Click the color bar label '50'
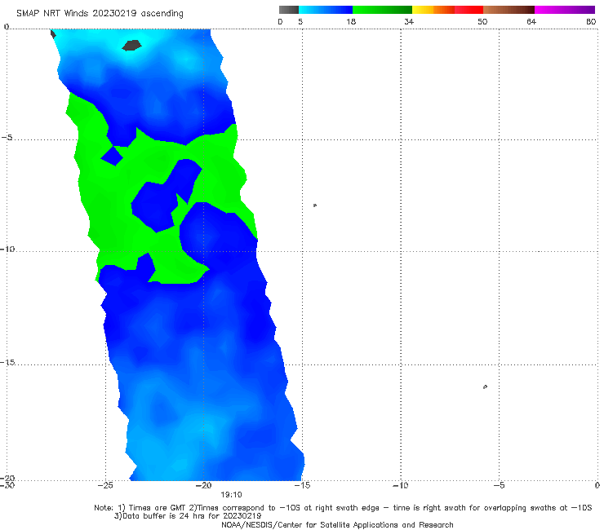This screenshot has height=530, width=604. click(482, 21)
